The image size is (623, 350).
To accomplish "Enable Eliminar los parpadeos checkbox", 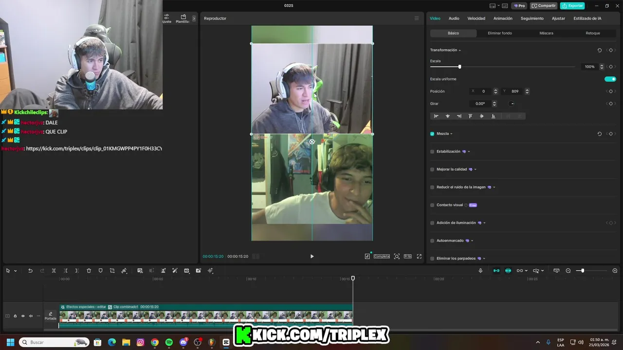I will [432, 259].
